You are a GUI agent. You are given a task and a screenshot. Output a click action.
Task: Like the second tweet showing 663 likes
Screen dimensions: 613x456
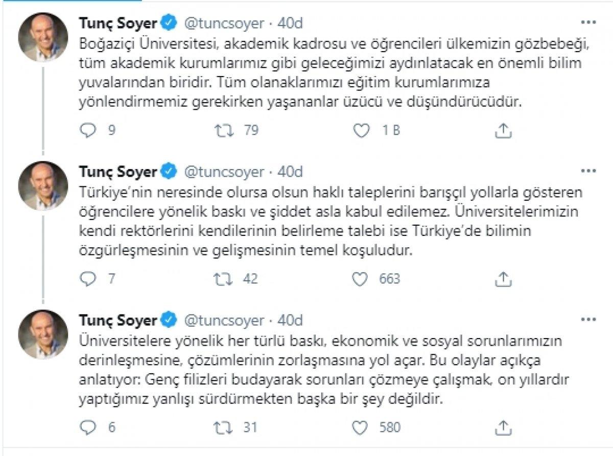pos(364,279)
